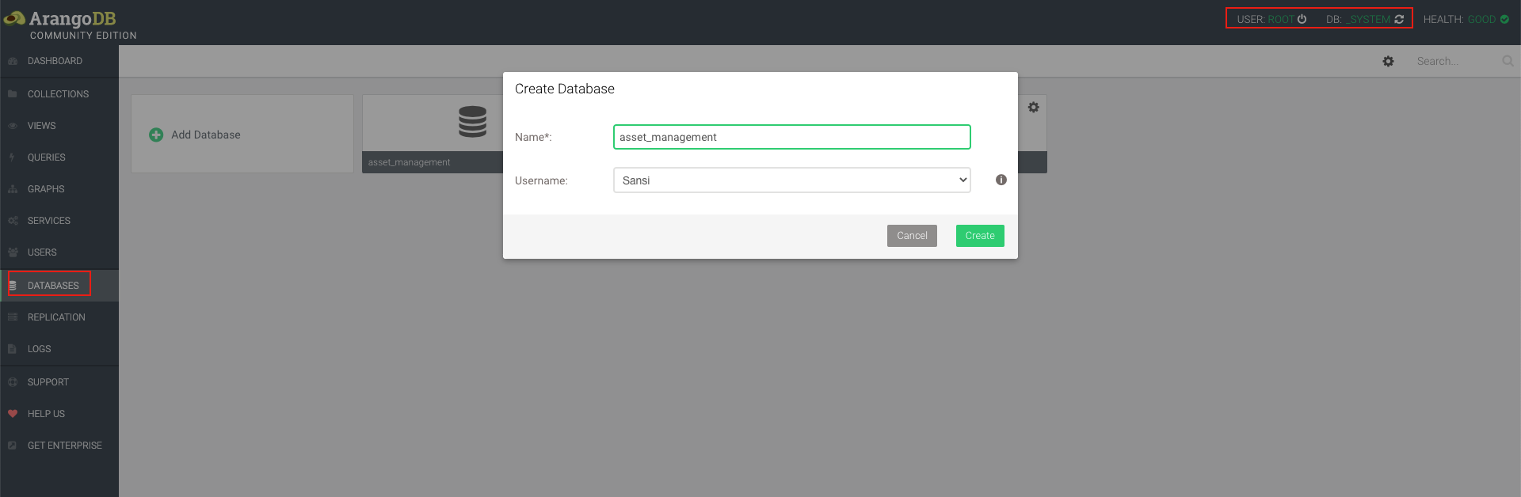The height and width of the screenshot is (497, 1521).
Task: Focus the database Name input field
Action: pyautogui.click(x=792, y=137)
